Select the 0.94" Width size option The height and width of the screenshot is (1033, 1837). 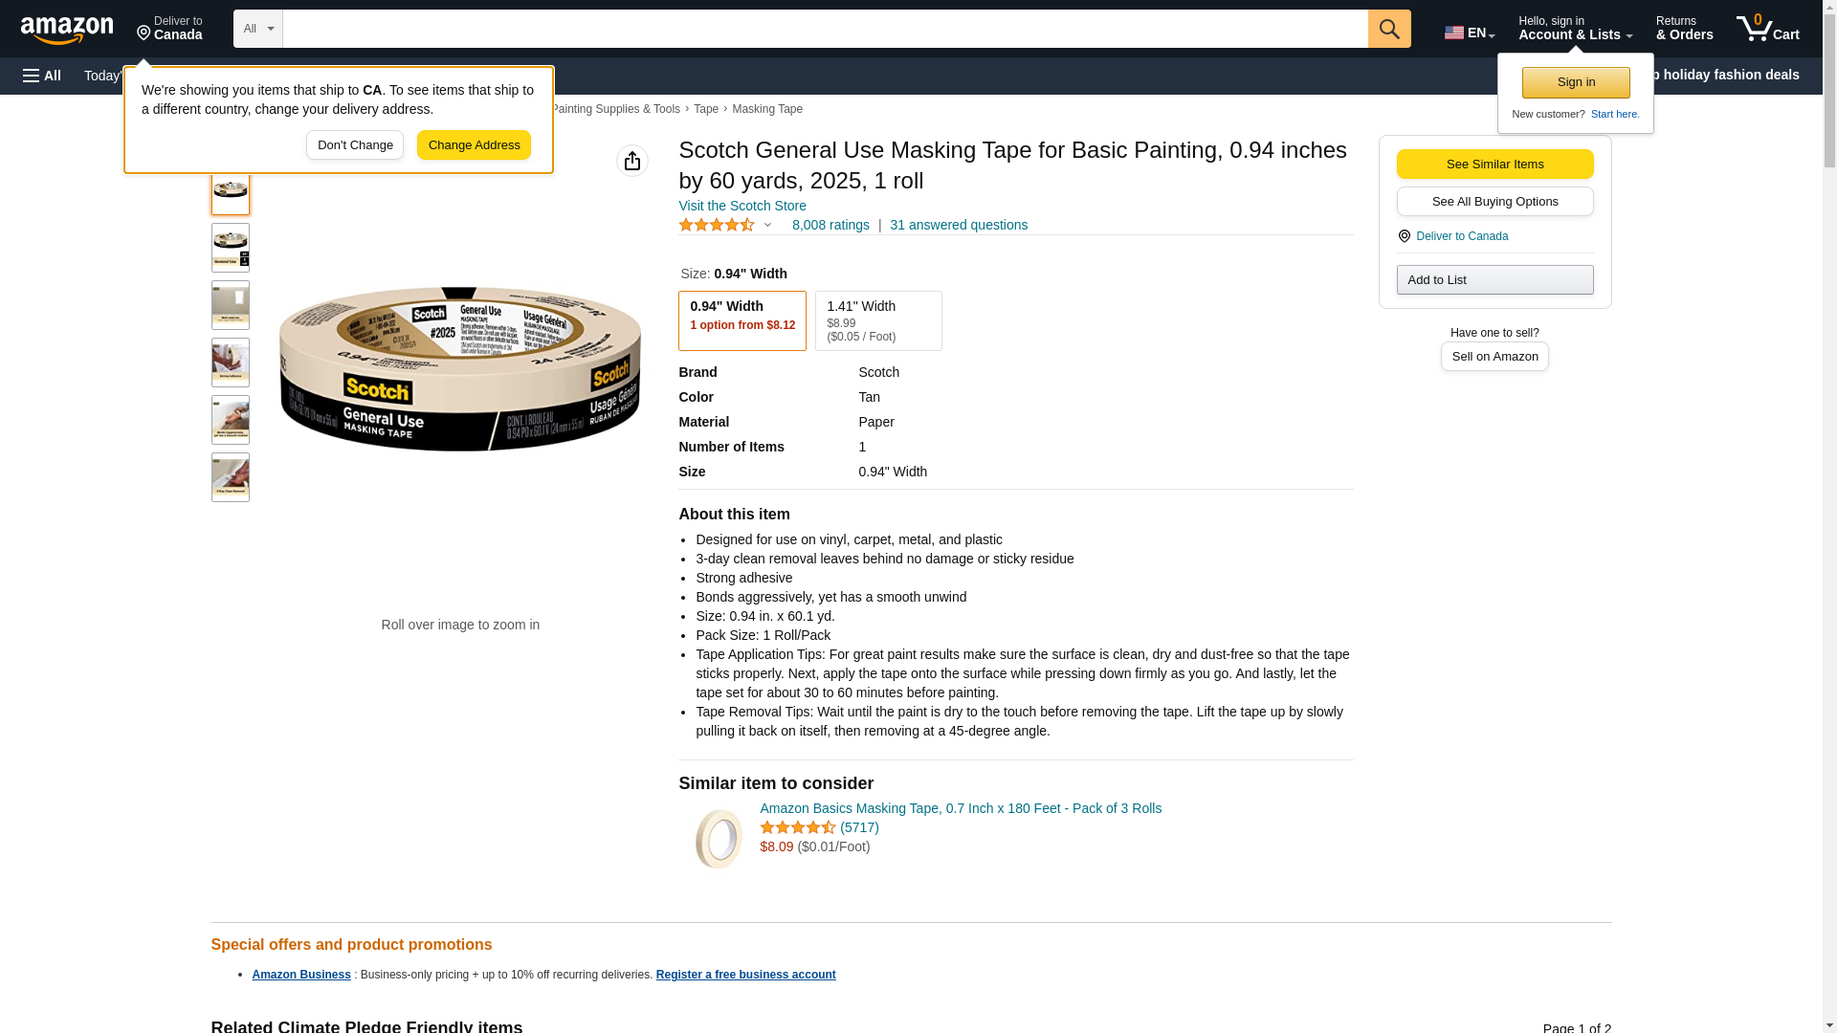[x=741, y=320]
